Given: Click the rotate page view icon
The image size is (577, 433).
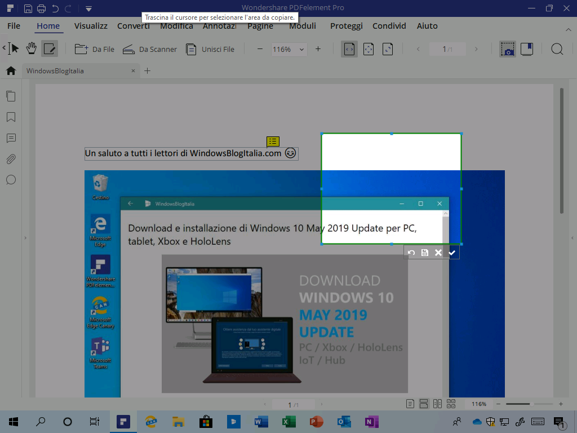Looking at the screenshot, I should point(388,49).
